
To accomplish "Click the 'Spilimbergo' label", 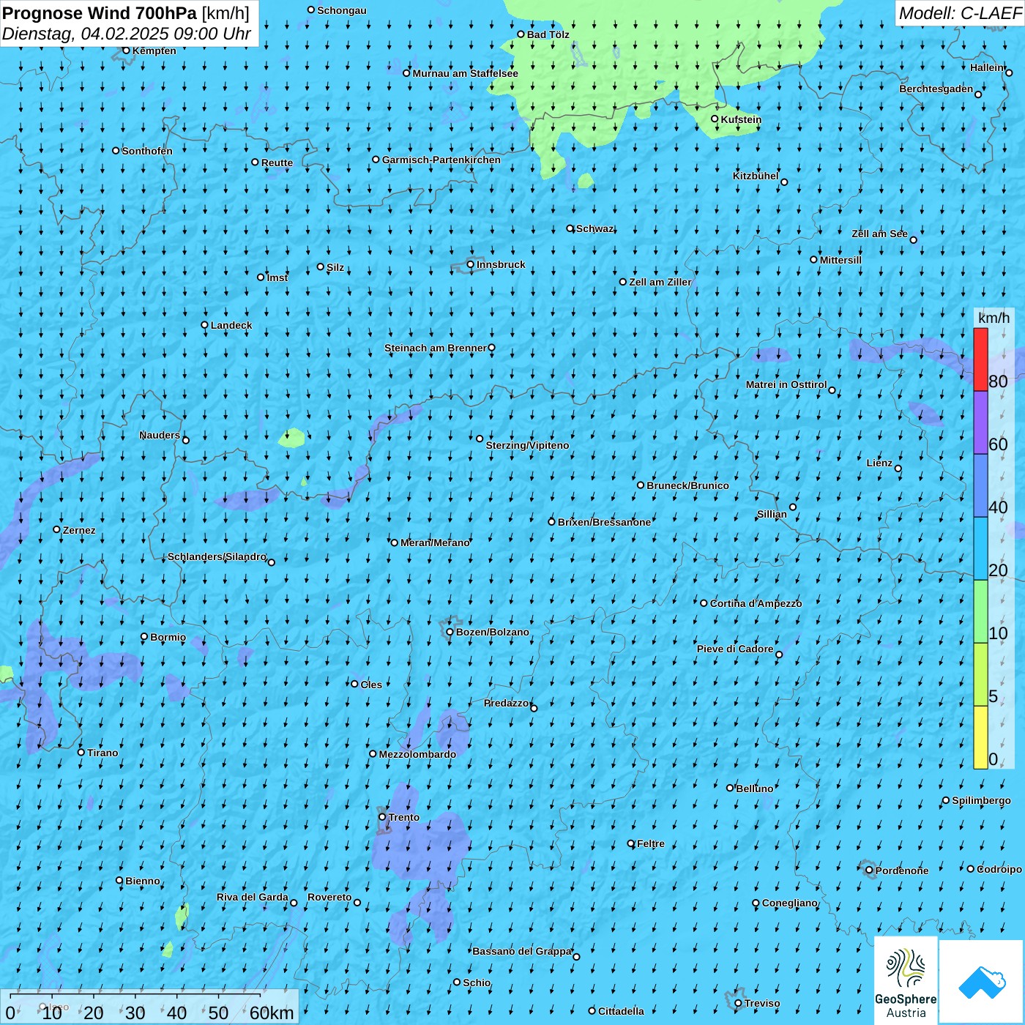I will (x=981, y=800).
